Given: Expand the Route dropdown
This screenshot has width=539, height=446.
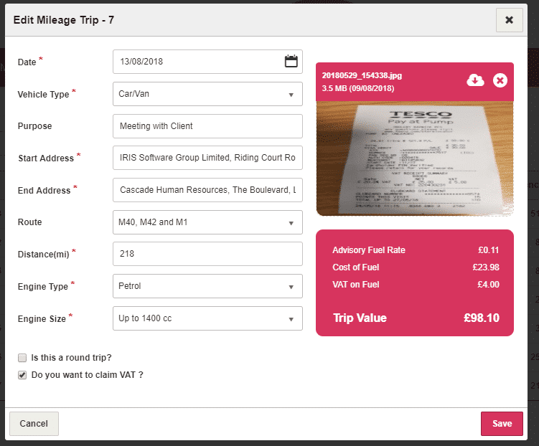Looking at the screenshot, I should (207, 222).
